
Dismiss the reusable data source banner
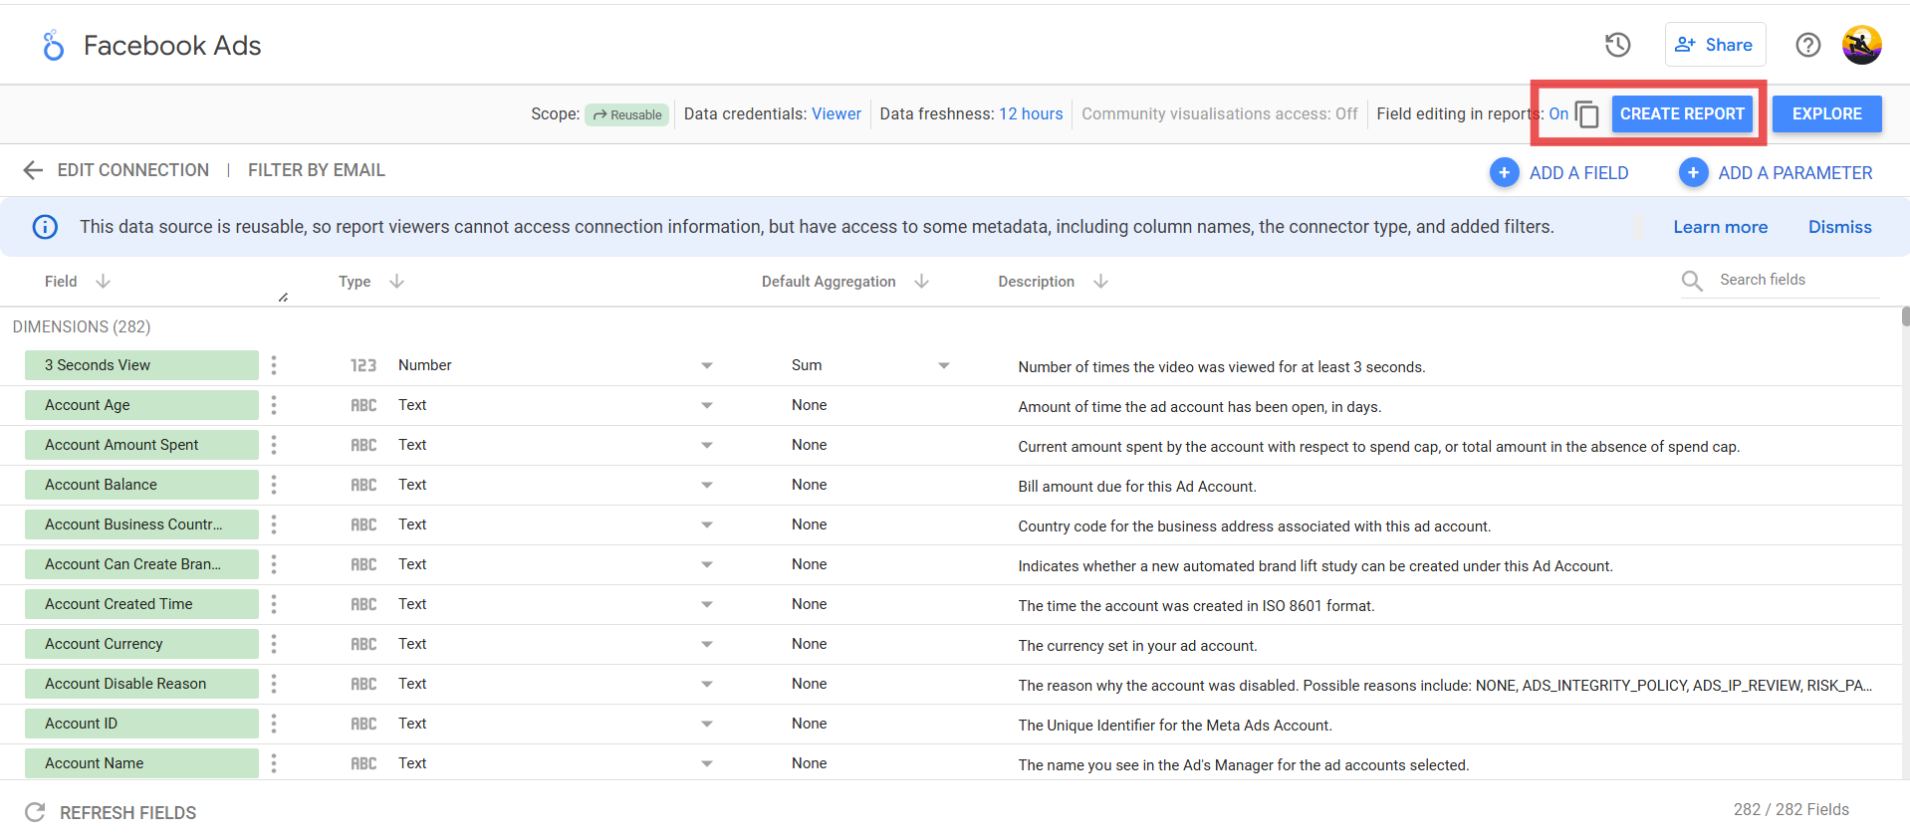(1840, 227)
